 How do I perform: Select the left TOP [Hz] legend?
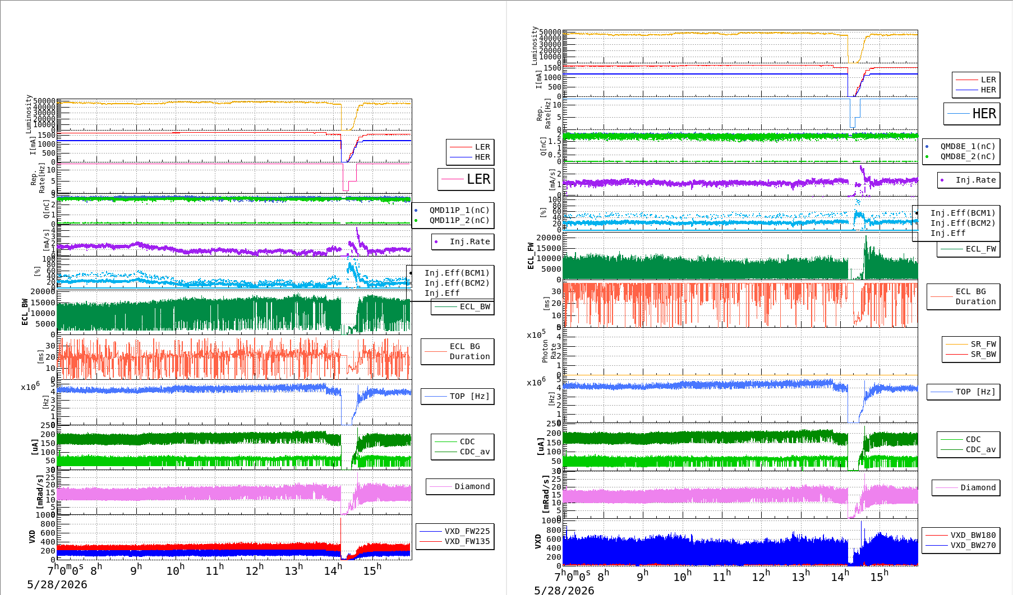click(x=458, y=396)
